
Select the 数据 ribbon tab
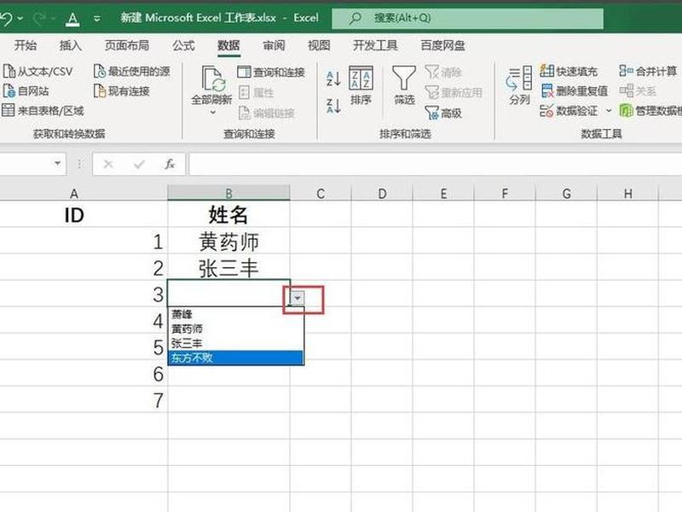click(x=228, y=45)
